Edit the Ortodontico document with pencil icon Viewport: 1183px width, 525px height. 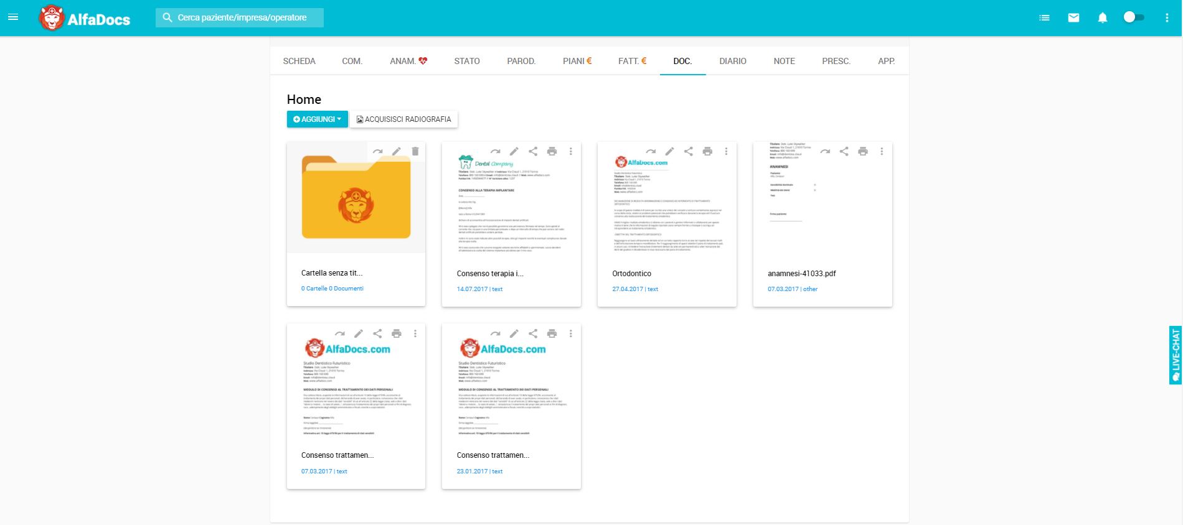(669, 151)
